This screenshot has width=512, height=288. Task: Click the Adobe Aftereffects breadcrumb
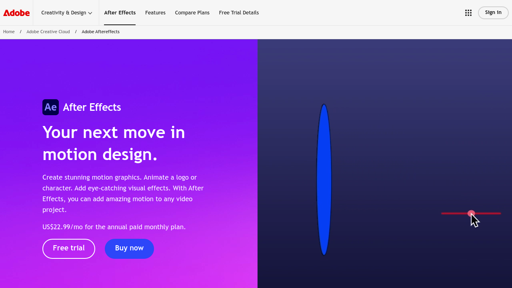tap(100, 32)
